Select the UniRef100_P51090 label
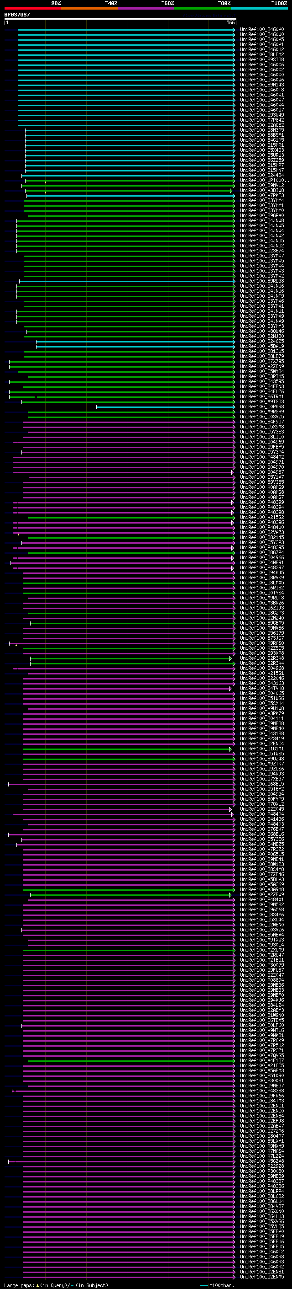Screen dimensions: 292x1289 pyautogui.click(x=262, y=1076)
